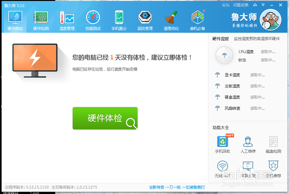Click the 主板温度 umbrella icon

pos(218,86)
